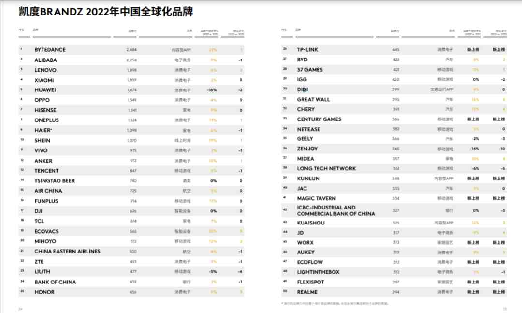Select ICBC-INDUSTRIAL AND COMMERCIAL BANK text
The width and height of the screenshot is (522, 313).
tap(336, 210)
